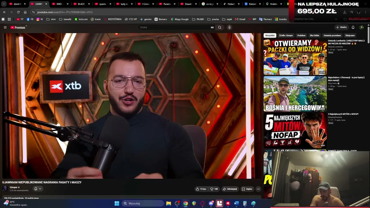Image resolution: width=370 pixels, height=208 pixels.
Task: Open the PAJĄKI bookmarks folder
Action: point(198,19)
